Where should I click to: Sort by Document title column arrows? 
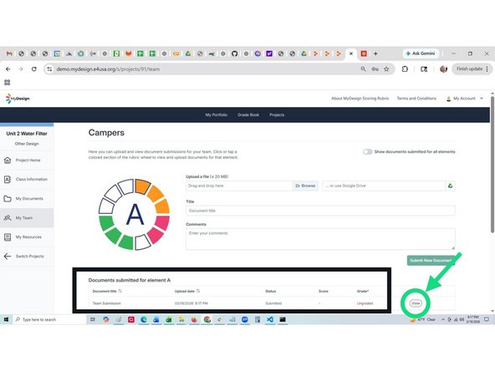[120, 291]
